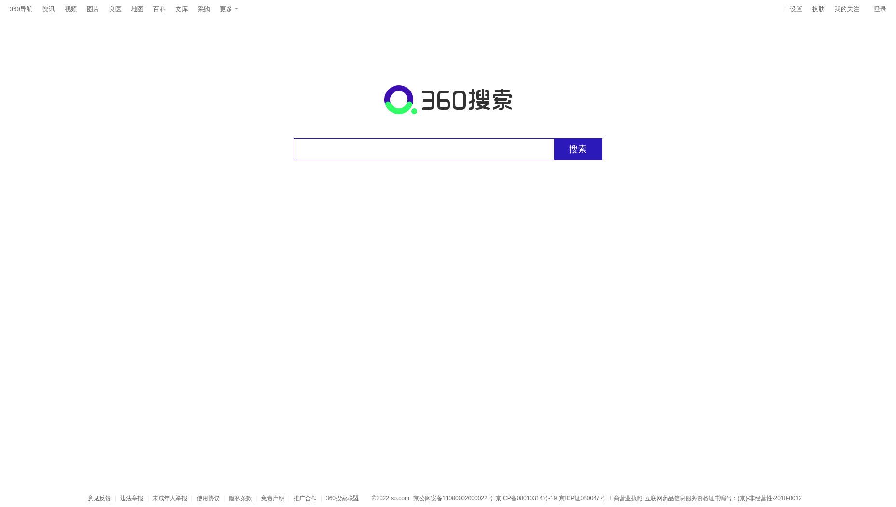Open 推广合作 promotion link
This screenshot has height=507, width=896.
305,498
